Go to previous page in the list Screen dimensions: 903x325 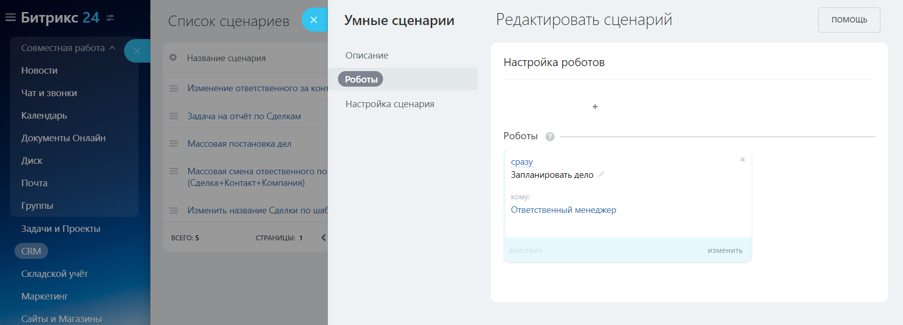[323, 238]
